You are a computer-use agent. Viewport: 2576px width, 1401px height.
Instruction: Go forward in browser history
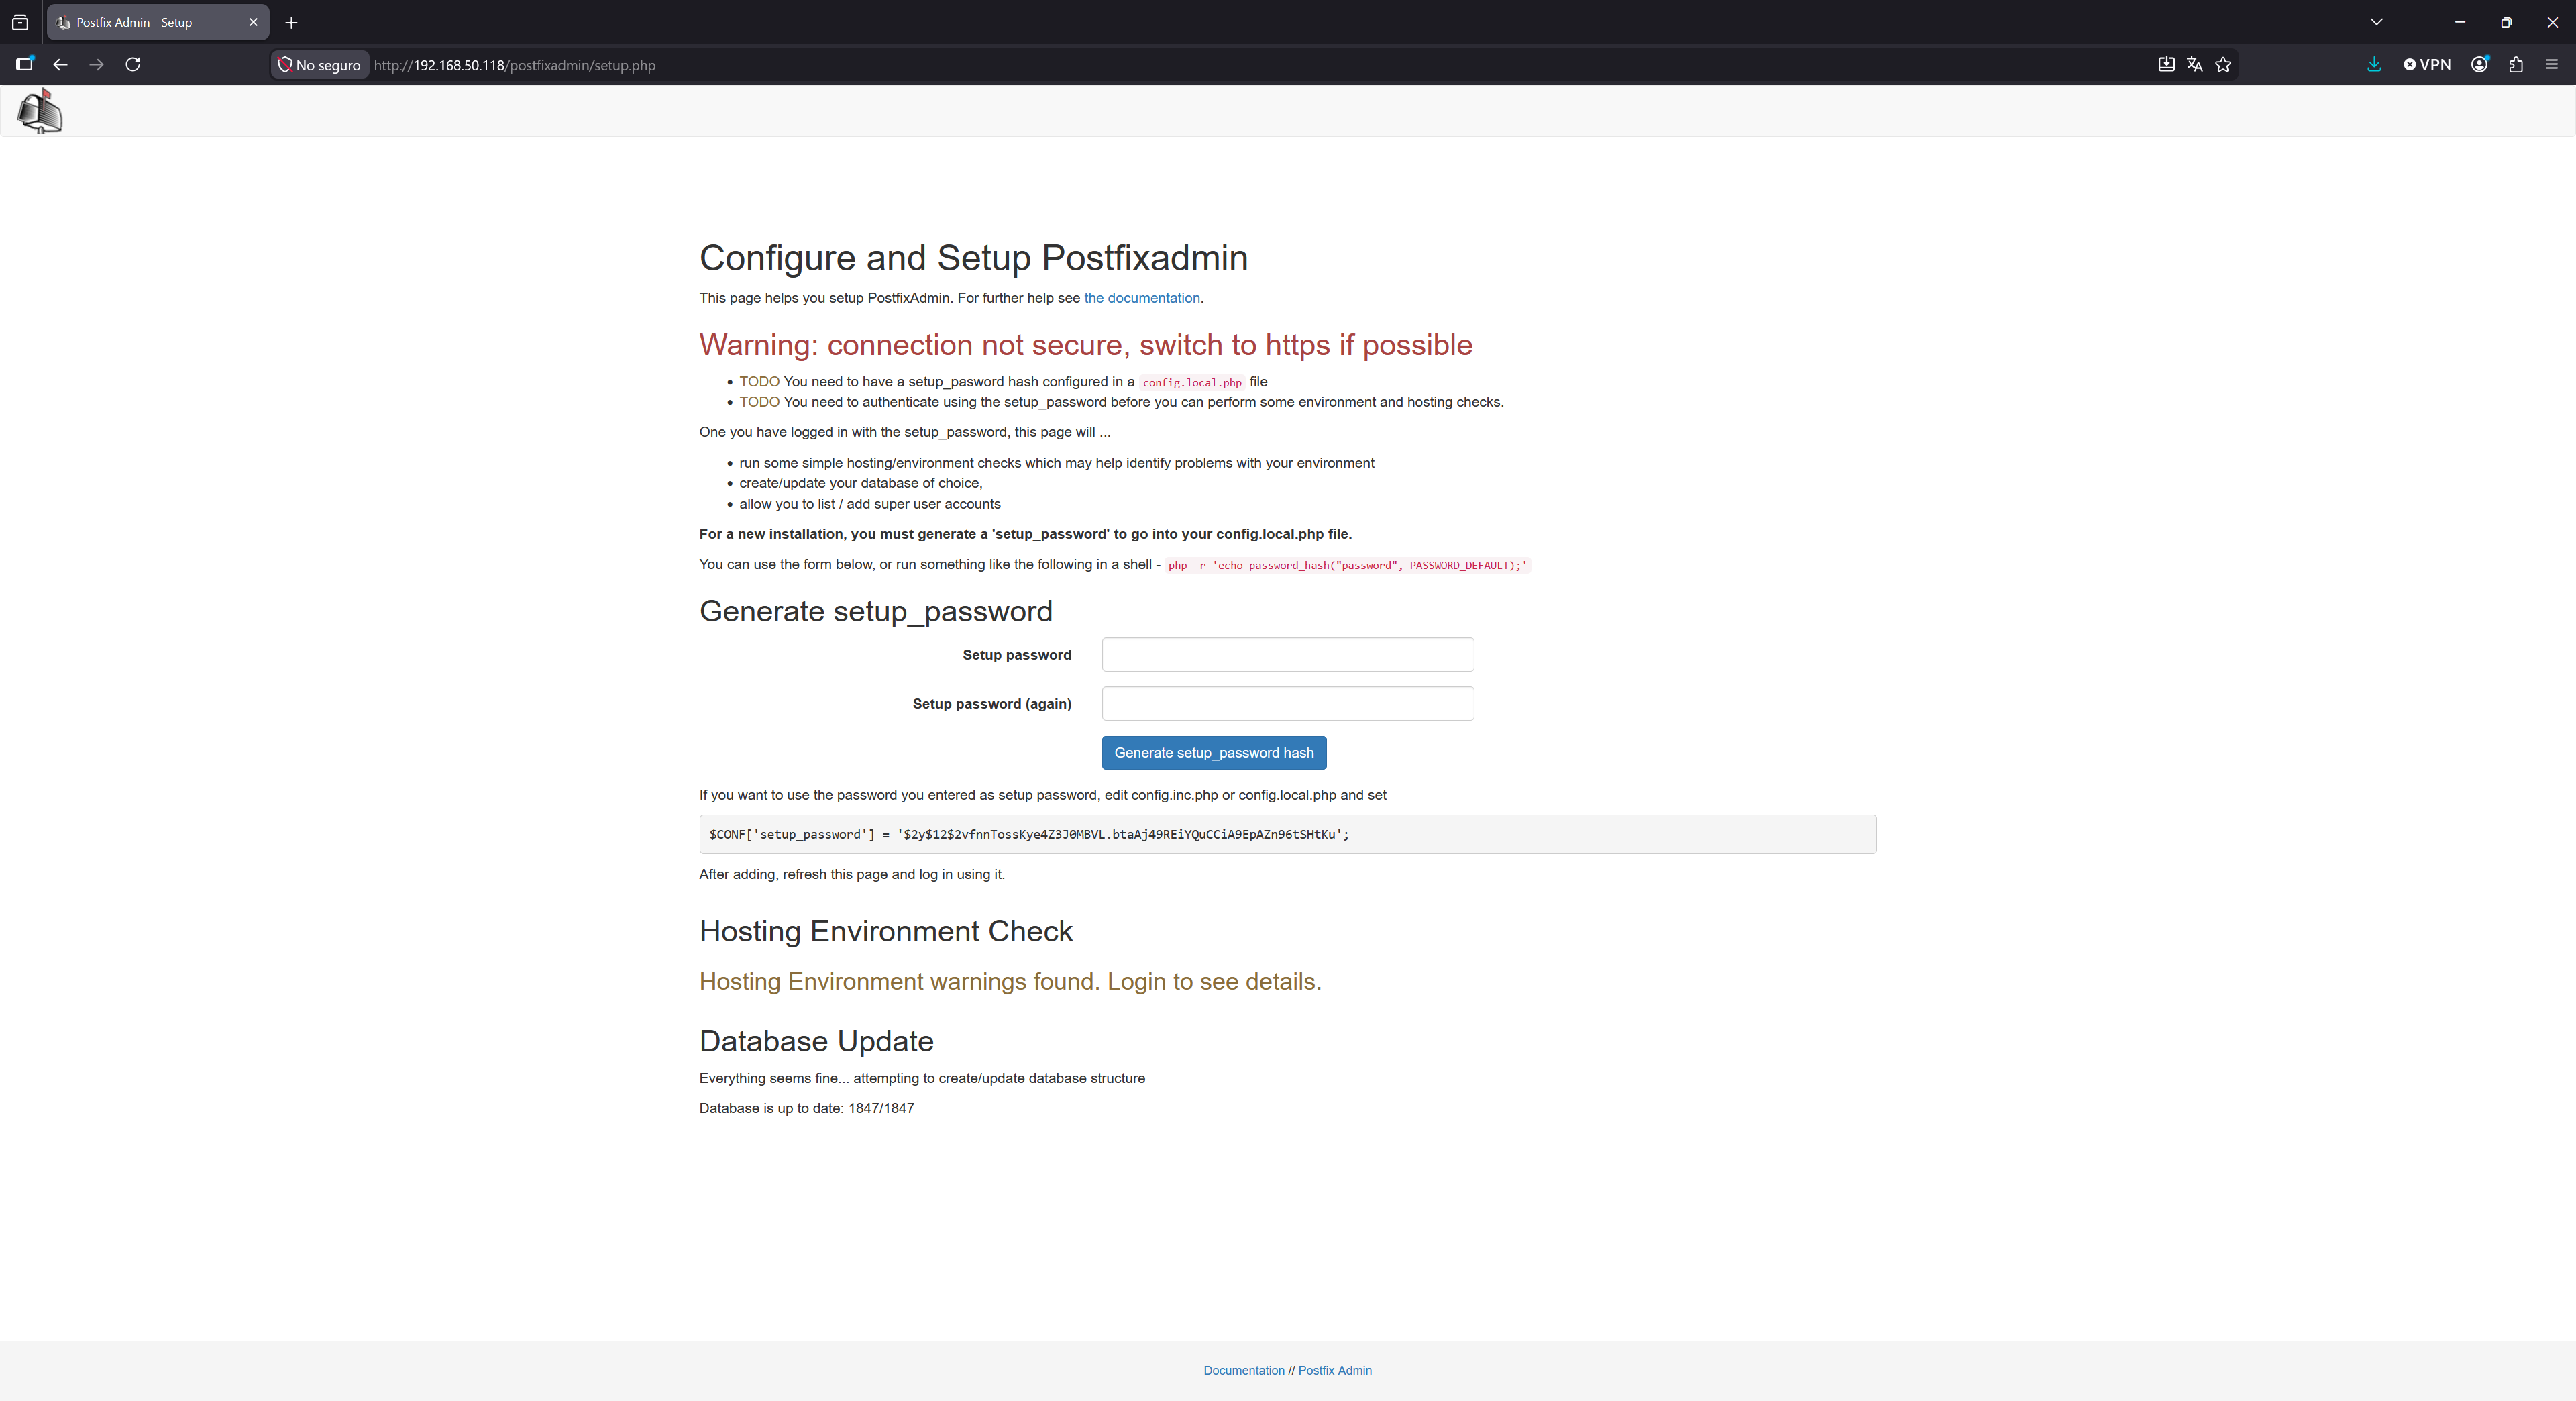coord(96,65)
